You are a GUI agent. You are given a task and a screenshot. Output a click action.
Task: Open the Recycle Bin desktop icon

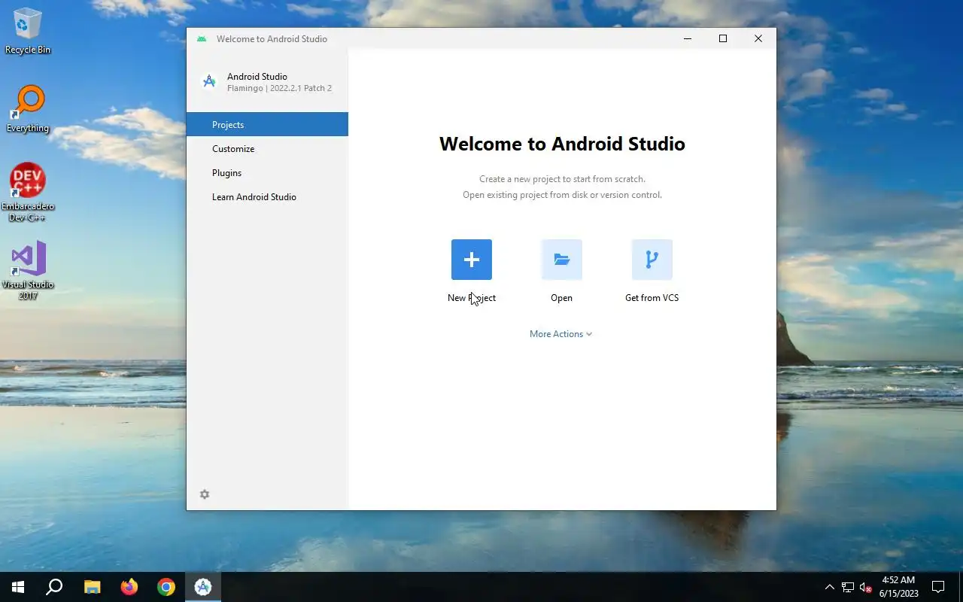pyautogui.click(x=28, y=32)
